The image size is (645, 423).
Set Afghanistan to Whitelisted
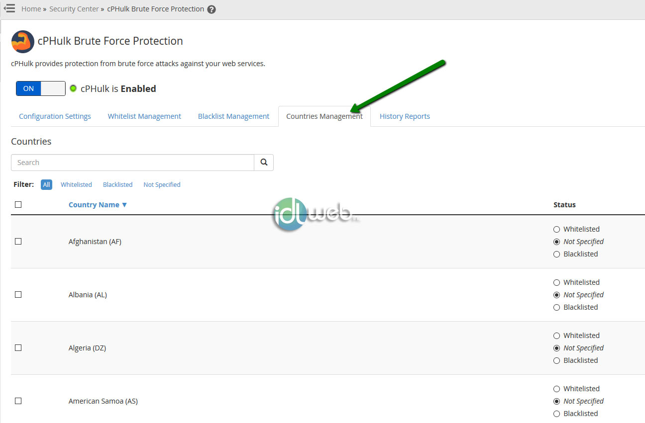pos(556,229)
